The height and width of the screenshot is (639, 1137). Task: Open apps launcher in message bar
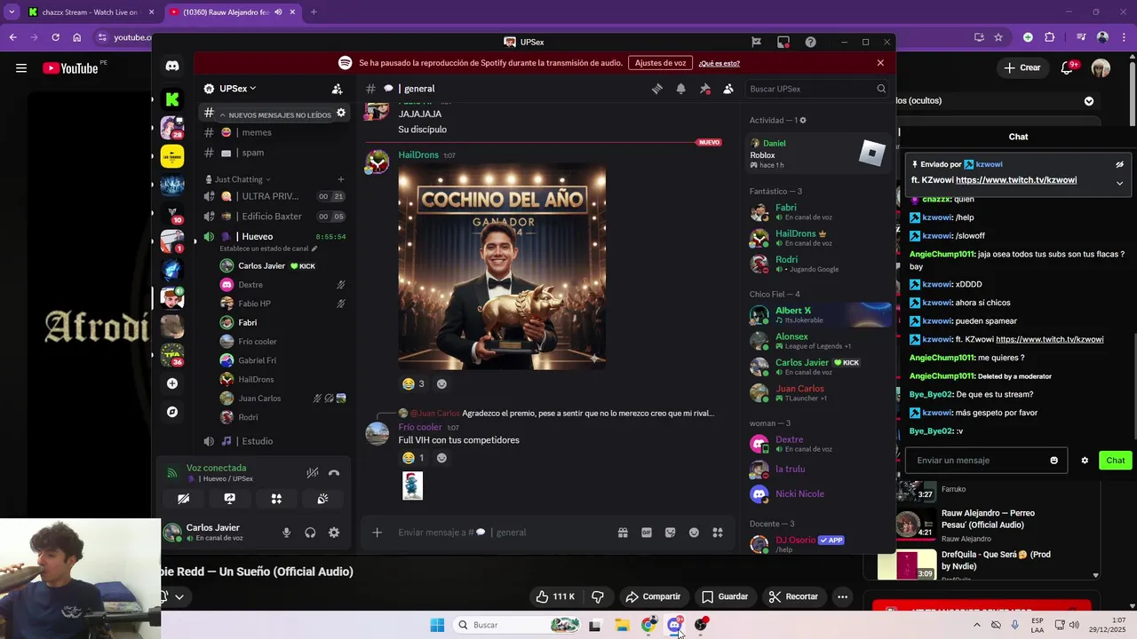point(718,532)
